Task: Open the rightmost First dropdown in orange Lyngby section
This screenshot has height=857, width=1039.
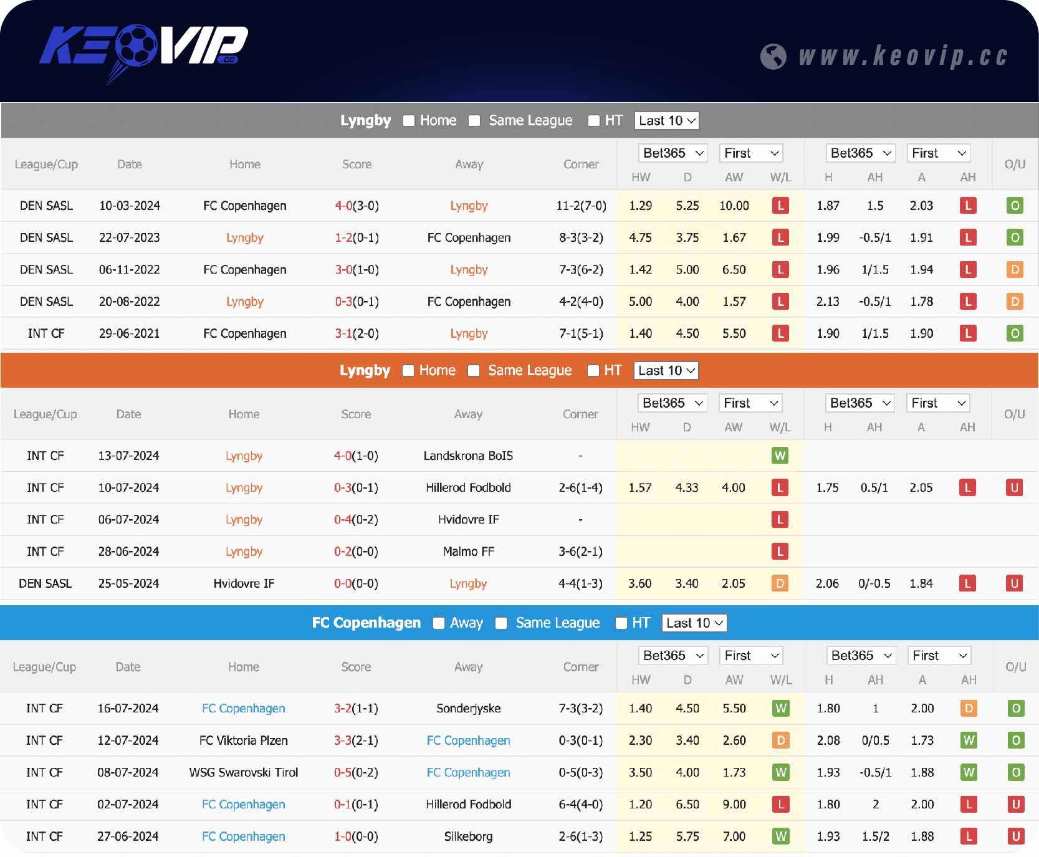Action: [x=938, y=403]
